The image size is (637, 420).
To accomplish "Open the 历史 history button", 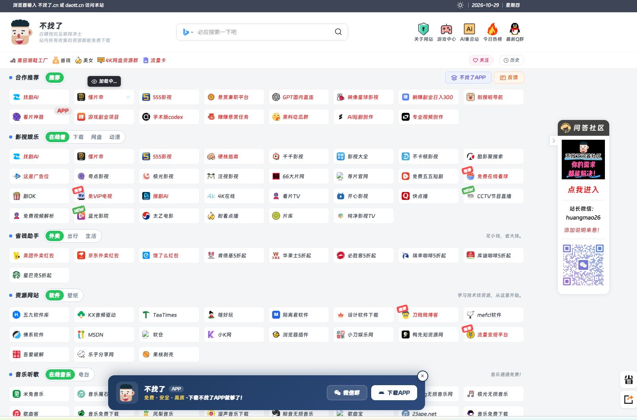I will 511,60.
